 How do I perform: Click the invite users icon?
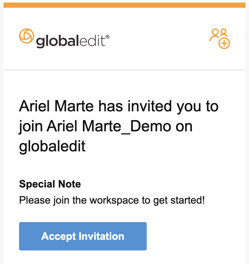click(220, 39)
